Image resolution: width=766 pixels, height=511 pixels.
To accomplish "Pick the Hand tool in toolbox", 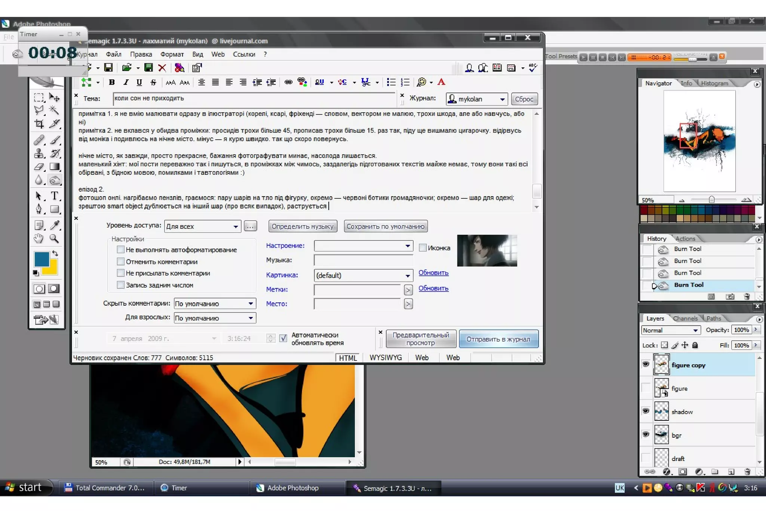I will click(39, 238).
